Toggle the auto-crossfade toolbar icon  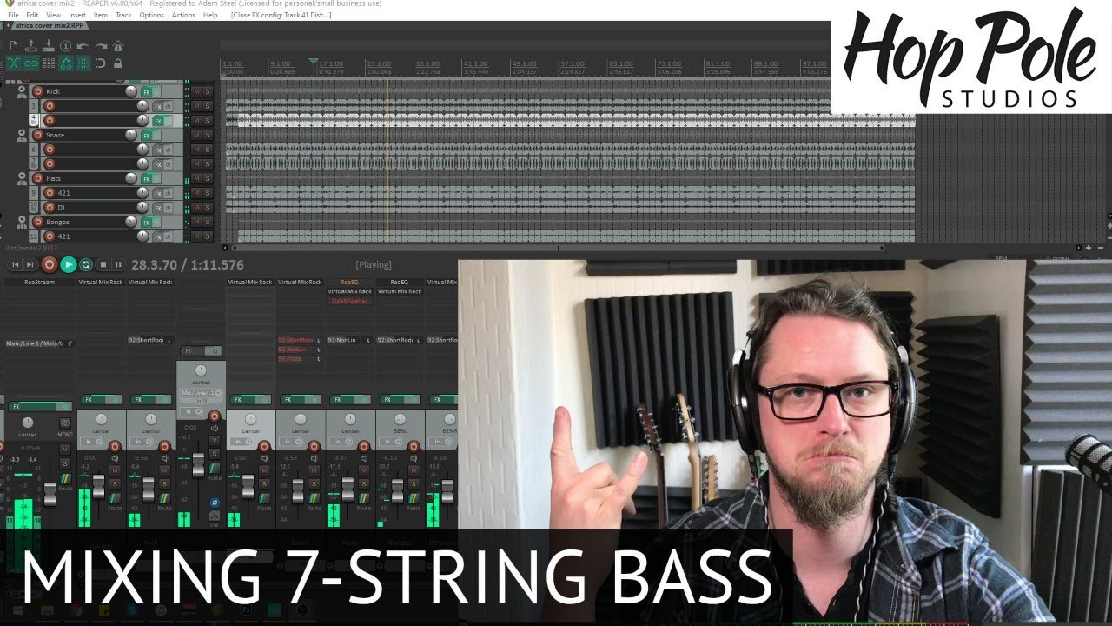tap(14, 63)
